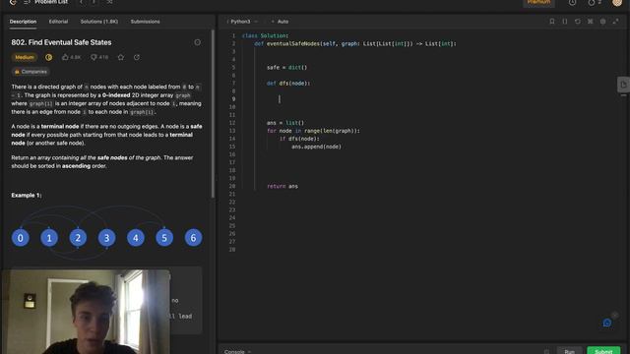Click the icon left of Run

pyautogui.click(x=546, y=351)
